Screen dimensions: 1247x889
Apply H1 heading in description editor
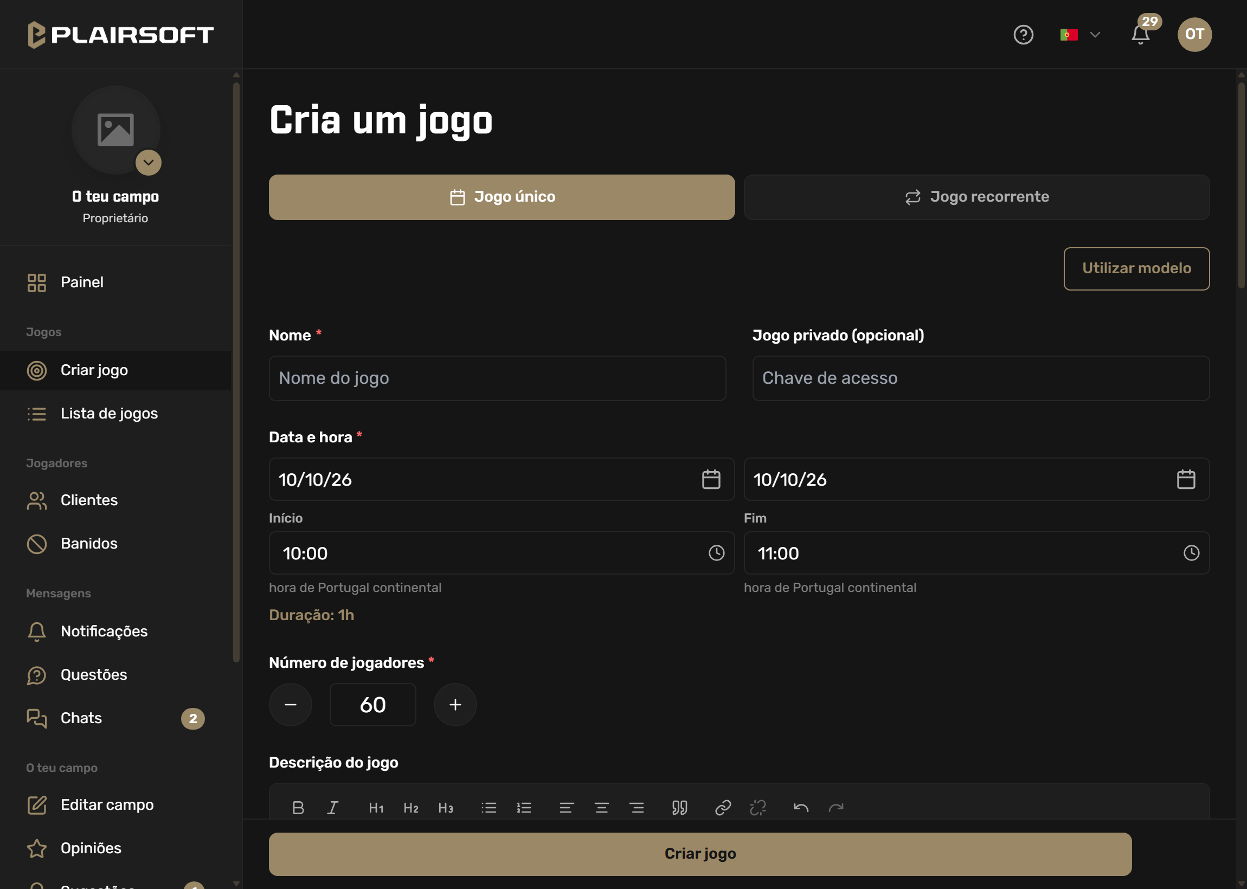tap(376, 808)
